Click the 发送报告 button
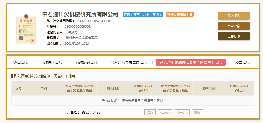The width and height of the screenshot is (263, 123). pos(234,16)
